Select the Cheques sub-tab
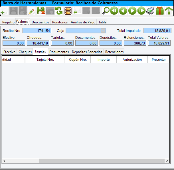This screenshot has width=174, height=170. tap(25, 52)
